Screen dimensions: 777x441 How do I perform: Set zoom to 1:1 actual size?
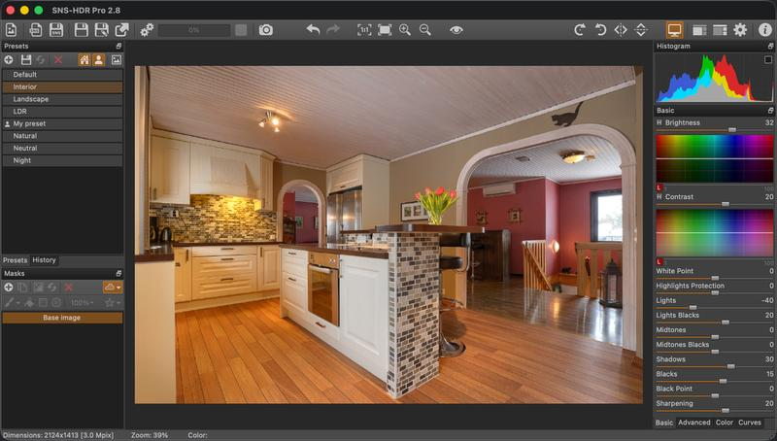point(364,30)
